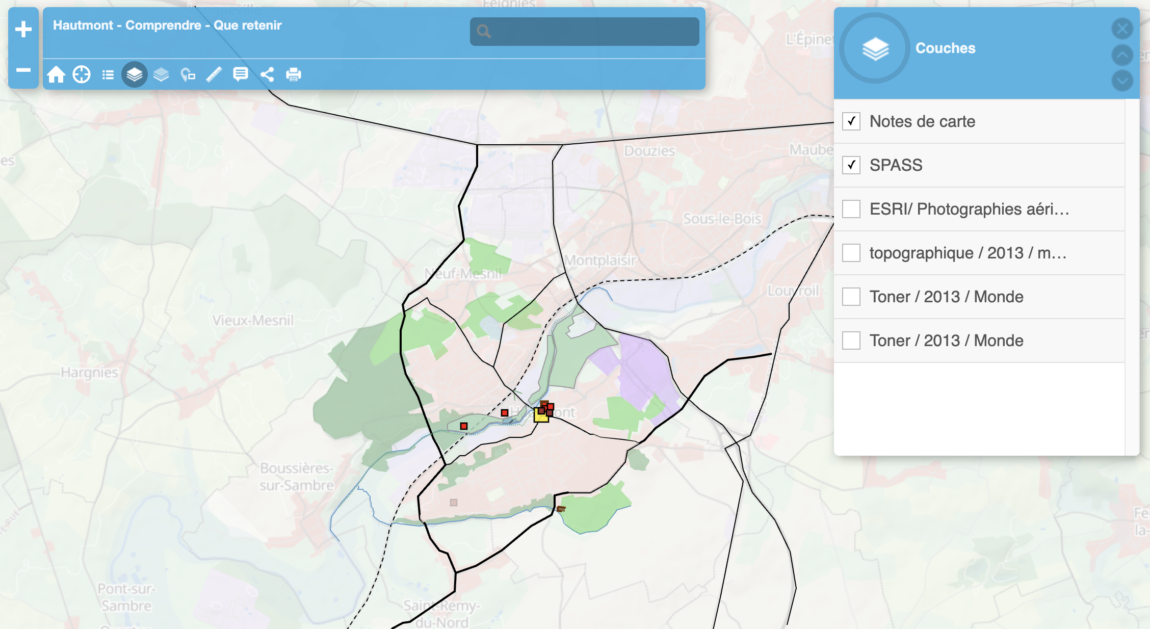The height and width of the screenshot is (629, 1150).
Task: Uncheck the Notes de carte layer
Action: [851, 121]
